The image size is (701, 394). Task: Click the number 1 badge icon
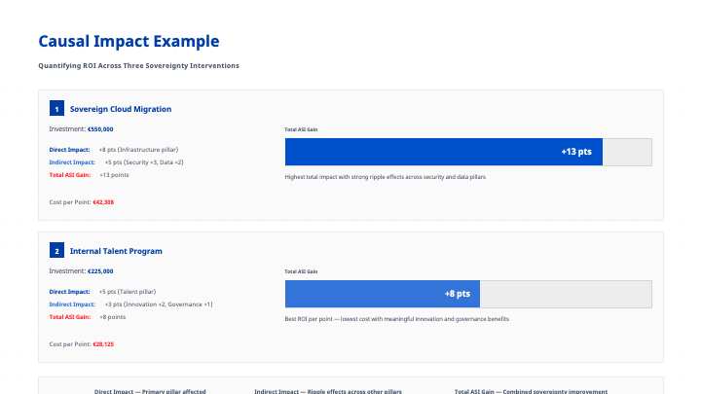(x=56, y=109)
